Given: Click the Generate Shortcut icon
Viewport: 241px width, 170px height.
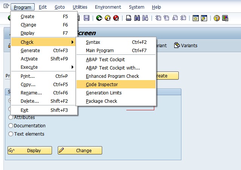Looking at the screenshot, I should 204,18.
